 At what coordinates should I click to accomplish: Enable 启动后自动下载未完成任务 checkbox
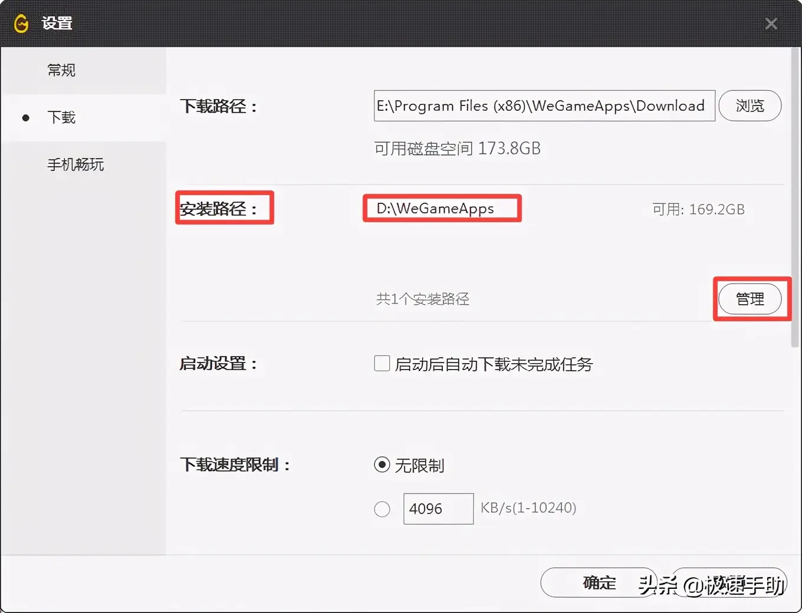tap(382, 364)
